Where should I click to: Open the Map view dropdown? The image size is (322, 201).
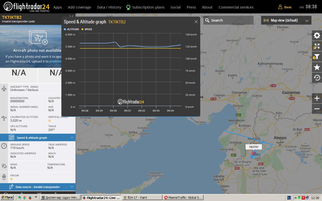click(x=286, y=20)
